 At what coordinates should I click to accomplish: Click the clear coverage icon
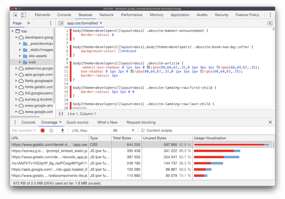tap(51, 131)
